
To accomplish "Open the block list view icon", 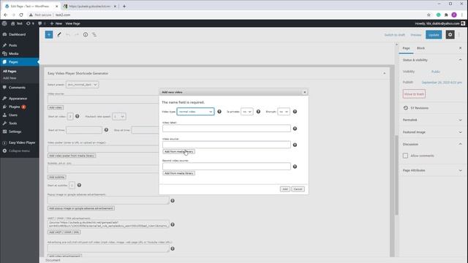I will [x=94, y=34].
